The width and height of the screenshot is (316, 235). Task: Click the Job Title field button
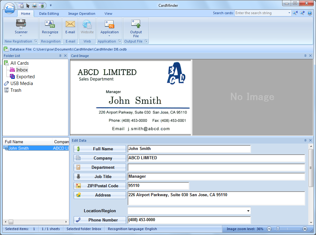click(100, 176)
